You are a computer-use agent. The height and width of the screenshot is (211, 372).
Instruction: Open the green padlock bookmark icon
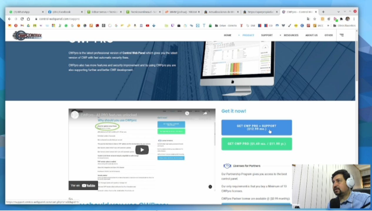210,25
